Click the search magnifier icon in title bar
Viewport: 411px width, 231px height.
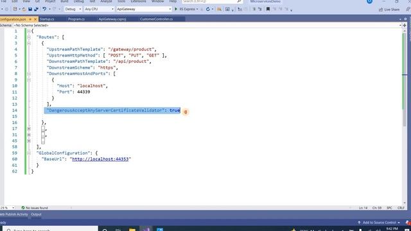pos(239,1)
